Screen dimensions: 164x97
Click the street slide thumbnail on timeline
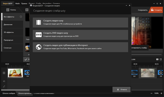[148, 73]
